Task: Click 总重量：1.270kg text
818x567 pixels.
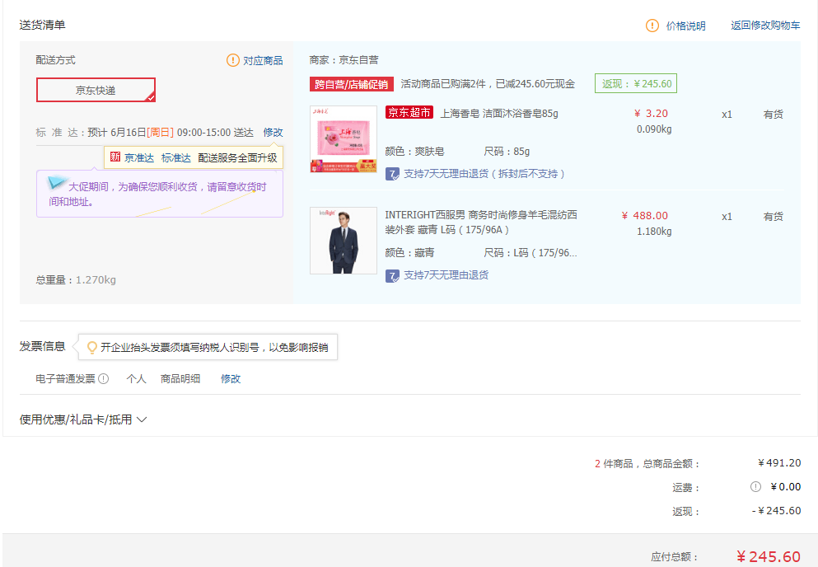Action: coord(76,280)
